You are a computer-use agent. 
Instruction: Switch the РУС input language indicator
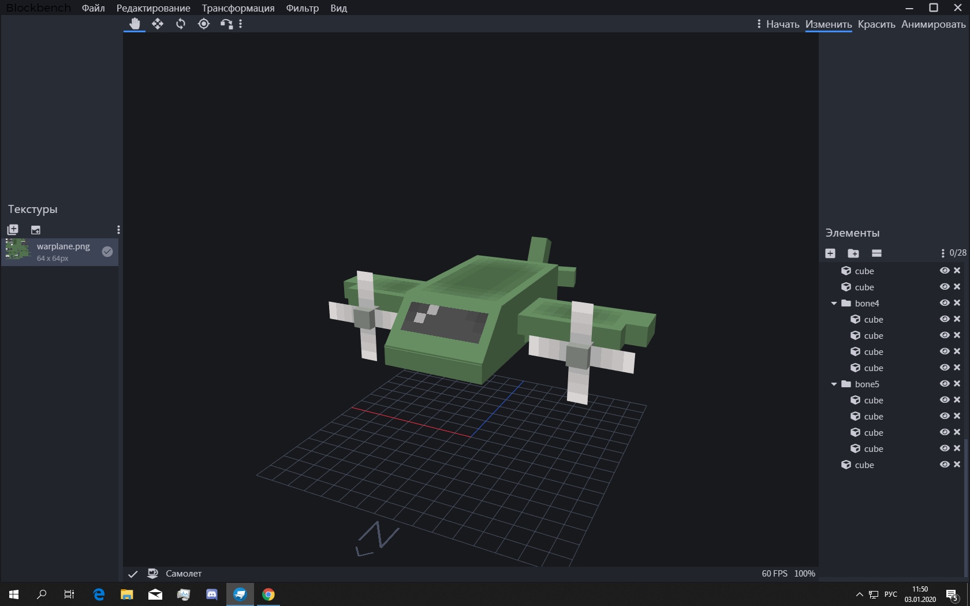(x=891, y=594)
